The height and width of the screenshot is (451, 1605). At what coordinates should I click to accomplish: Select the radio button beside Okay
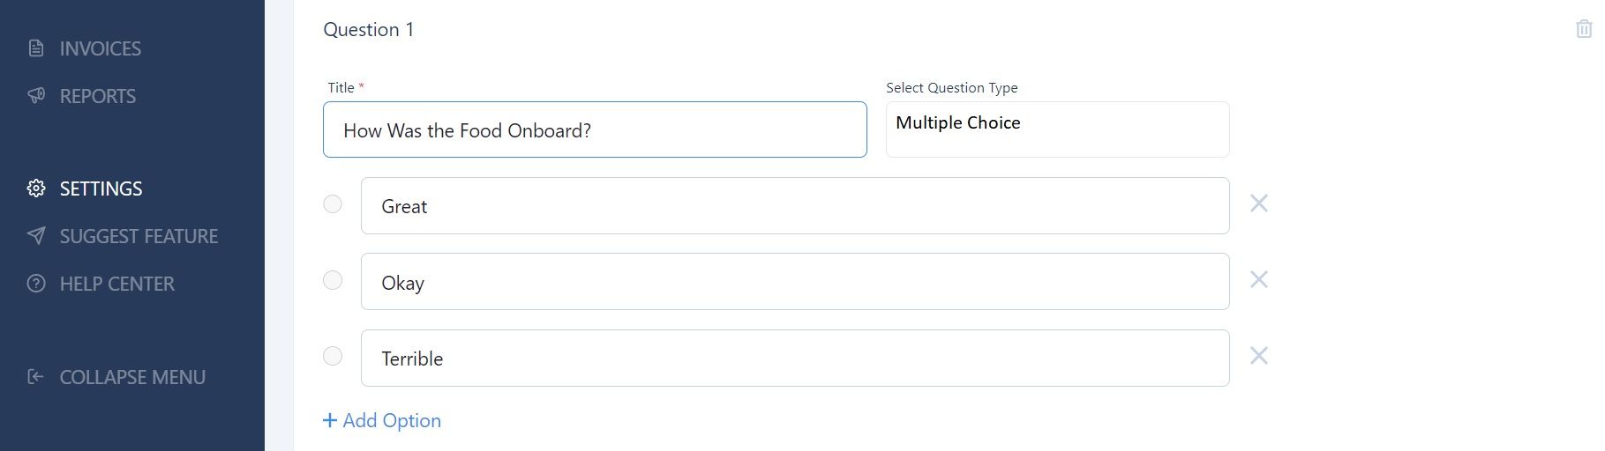coord(333,280)
